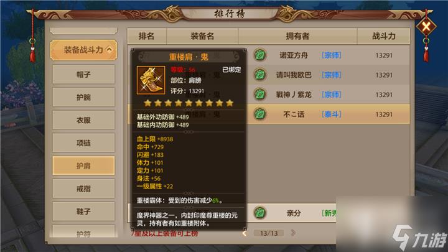Go to previous ranking page arrow

click(x=245, y=233)
